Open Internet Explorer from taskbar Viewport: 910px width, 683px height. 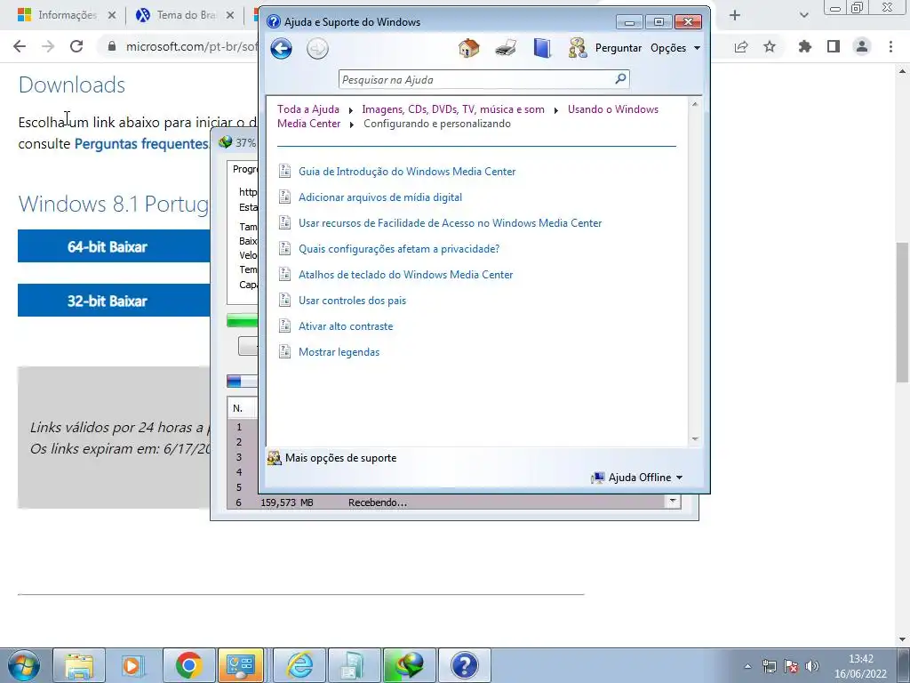299,665
